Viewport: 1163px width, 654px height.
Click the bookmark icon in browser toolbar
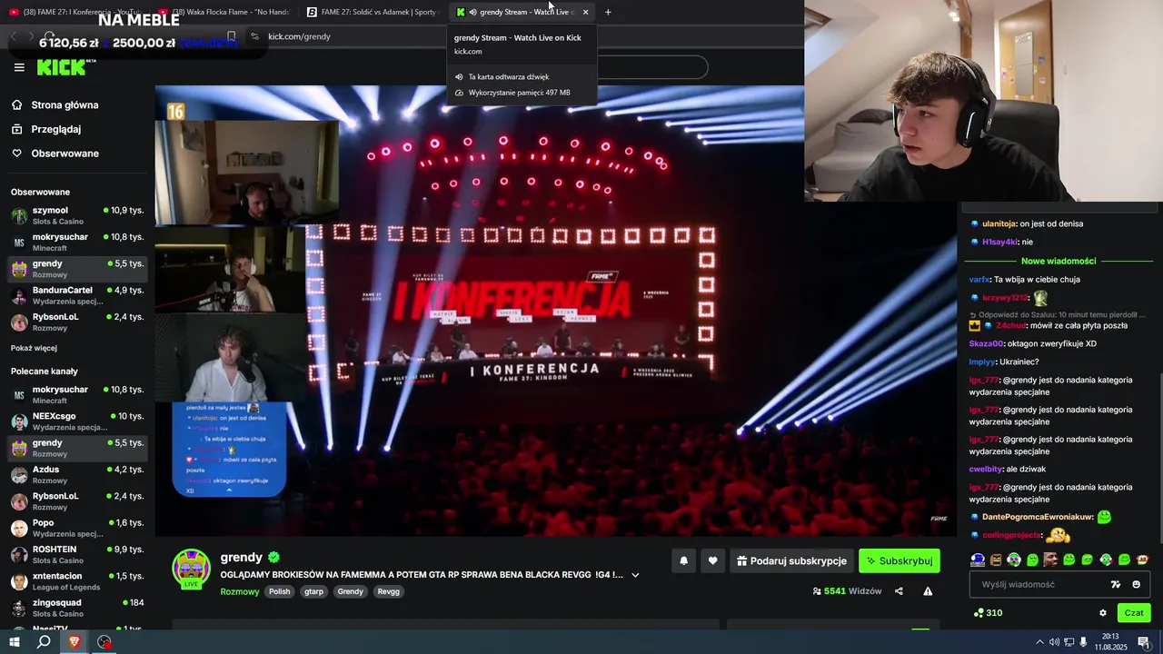pyautogui.click(x=231, y=36)
